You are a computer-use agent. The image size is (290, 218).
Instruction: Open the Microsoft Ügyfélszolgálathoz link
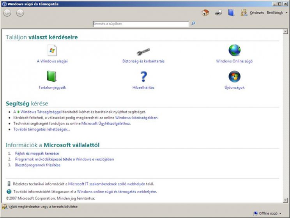[106, 123]
